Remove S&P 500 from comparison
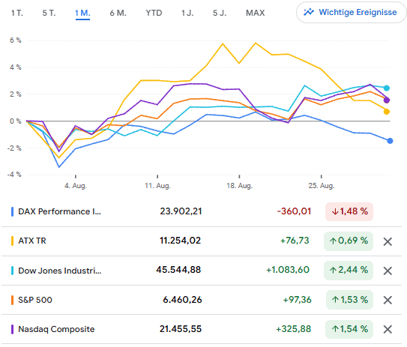The width and height of the screenshot is (407, 347). [x=388, y=300]
